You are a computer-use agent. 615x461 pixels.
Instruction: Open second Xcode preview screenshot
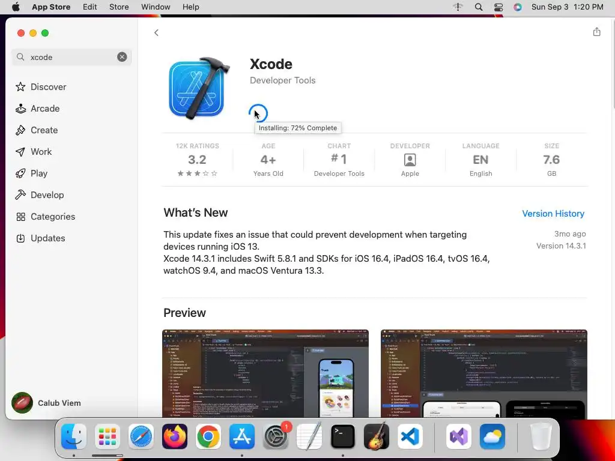[483, 373]
